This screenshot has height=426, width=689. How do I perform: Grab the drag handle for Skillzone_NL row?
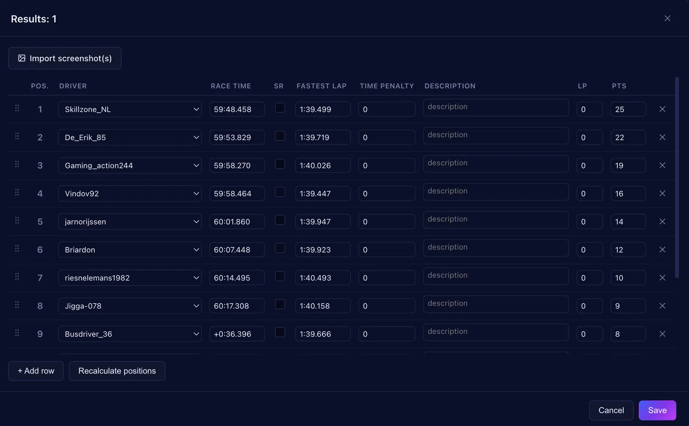[x=17, y=108]
